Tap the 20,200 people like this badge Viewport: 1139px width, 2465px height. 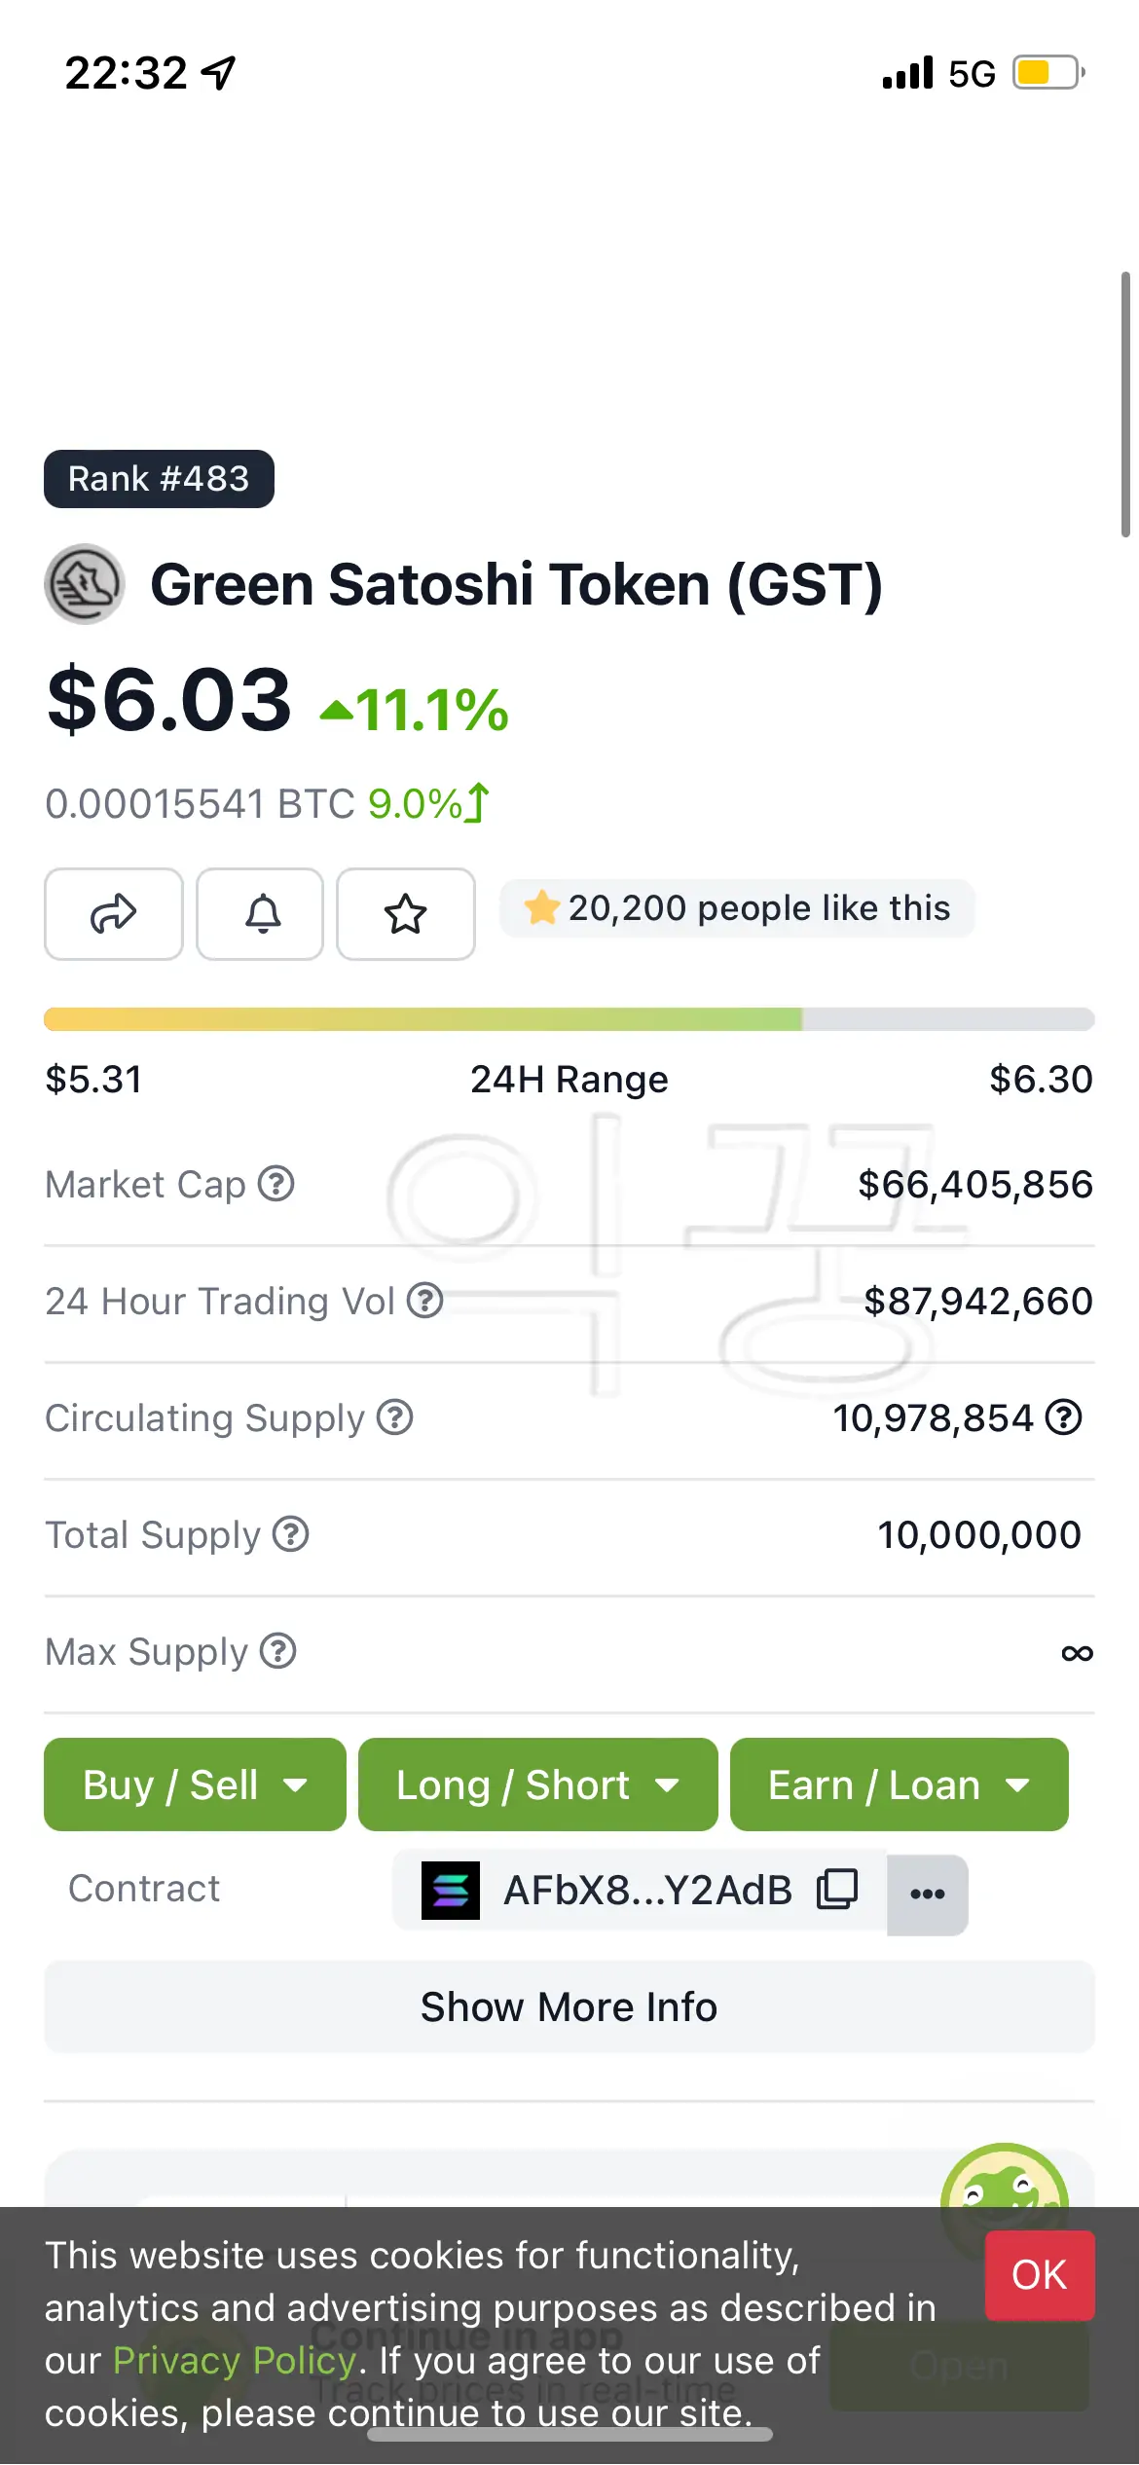coord(737,908)
